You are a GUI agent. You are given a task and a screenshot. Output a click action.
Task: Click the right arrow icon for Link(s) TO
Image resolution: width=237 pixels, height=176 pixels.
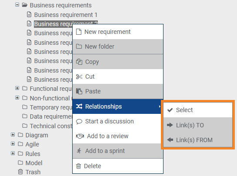(170, 125)
